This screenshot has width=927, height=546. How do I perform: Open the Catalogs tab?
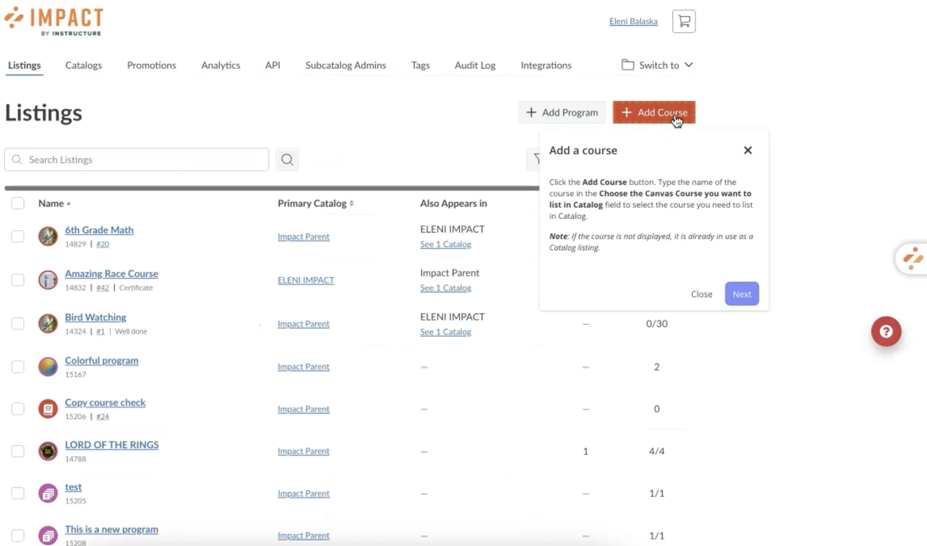point(84,65)
